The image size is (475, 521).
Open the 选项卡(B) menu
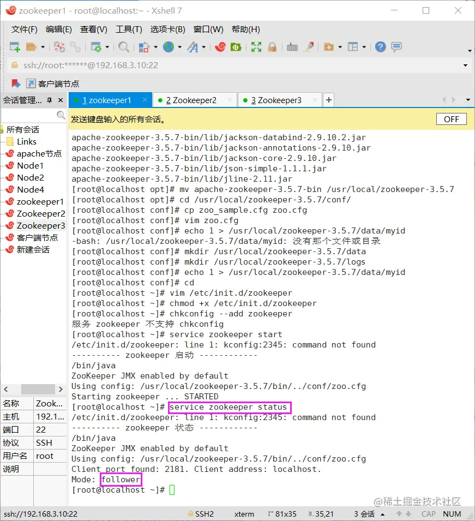click(x=168, y=29)
